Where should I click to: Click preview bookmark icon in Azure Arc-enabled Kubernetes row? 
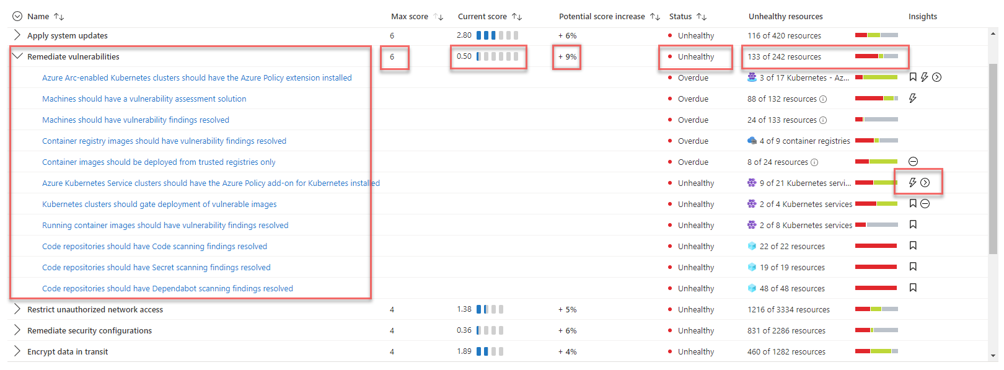coord(913,77)
